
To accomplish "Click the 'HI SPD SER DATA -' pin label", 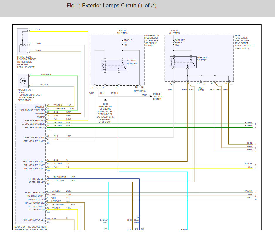I will [x=35, y=196].
